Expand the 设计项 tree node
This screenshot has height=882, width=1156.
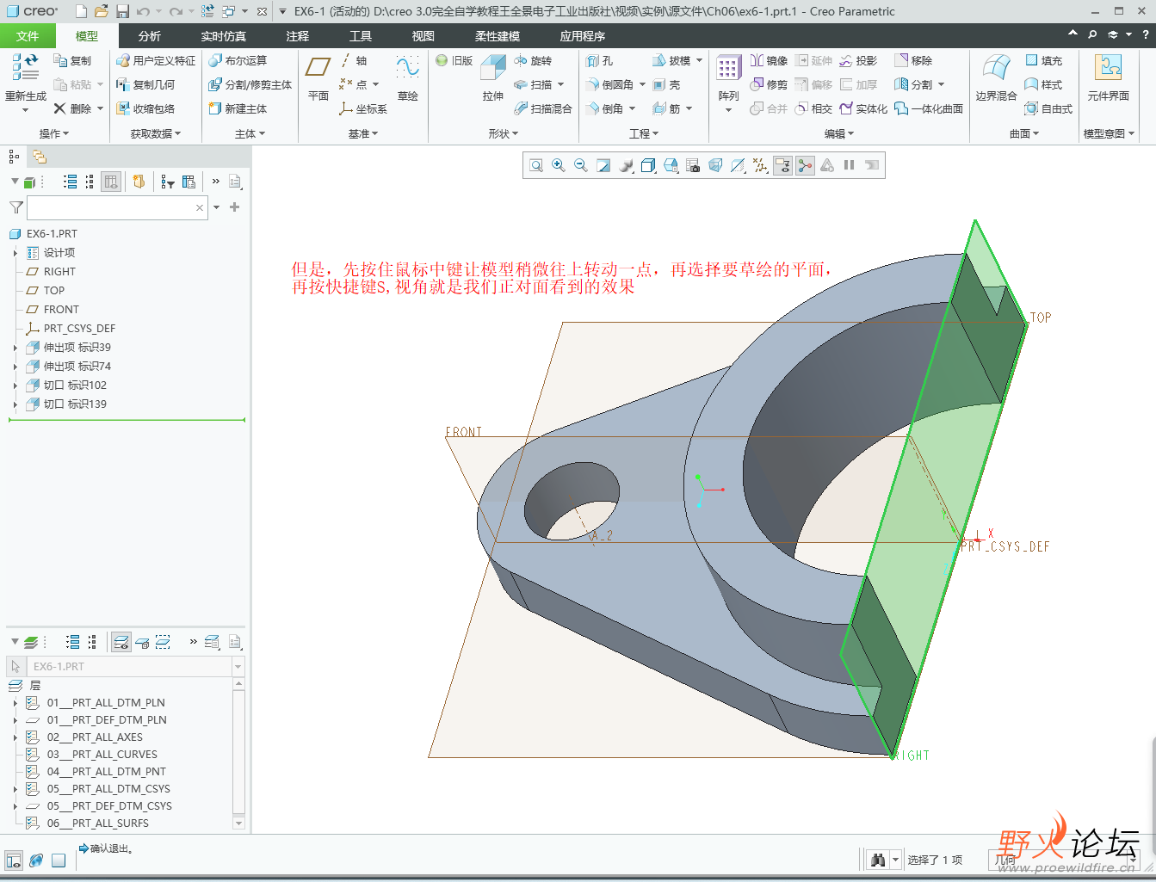[x=15, y=253]
